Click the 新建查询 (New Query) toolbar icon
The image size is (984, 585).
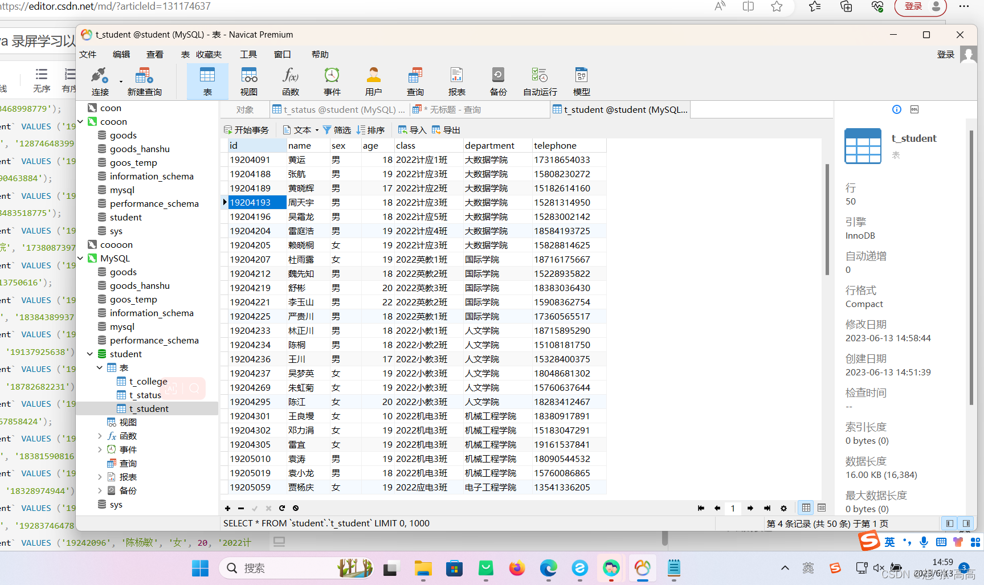click(144, 81)
